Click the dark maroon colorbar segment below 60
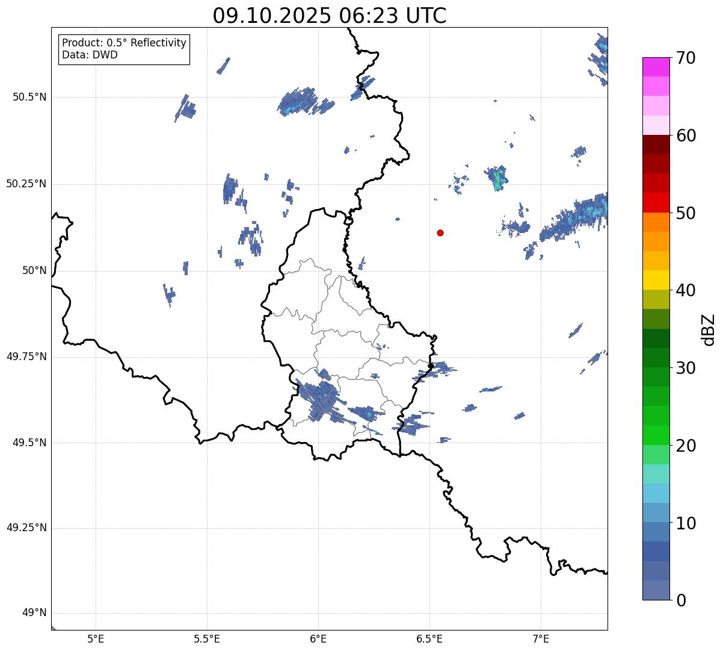 656,145
